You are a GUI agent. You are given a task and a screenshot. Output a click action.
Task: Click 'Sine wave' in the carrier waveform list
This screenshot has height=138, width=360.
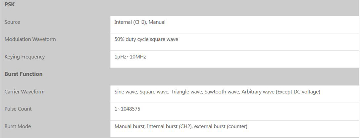125,92
